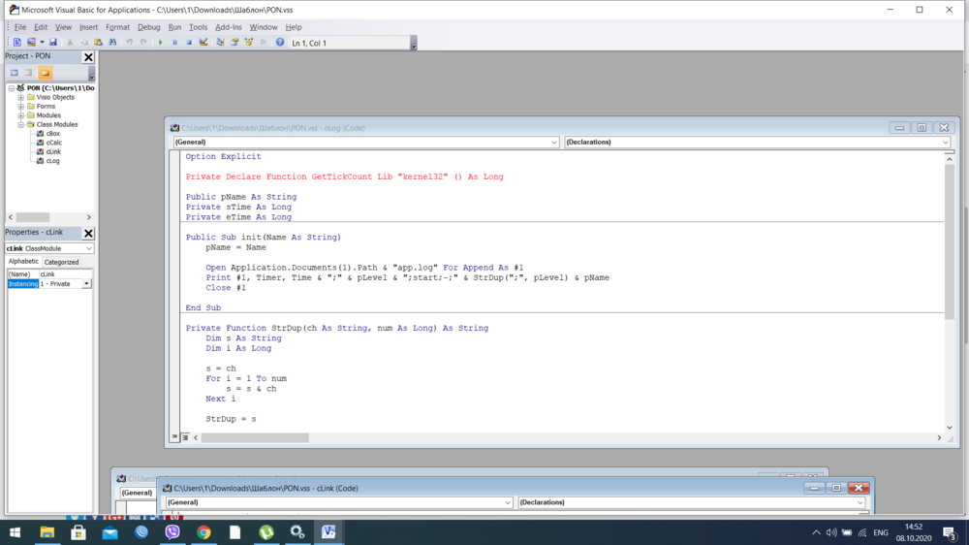Switch to the Categorized properties tab
Screen dimensions: 969x545
(x=61, y=262)
